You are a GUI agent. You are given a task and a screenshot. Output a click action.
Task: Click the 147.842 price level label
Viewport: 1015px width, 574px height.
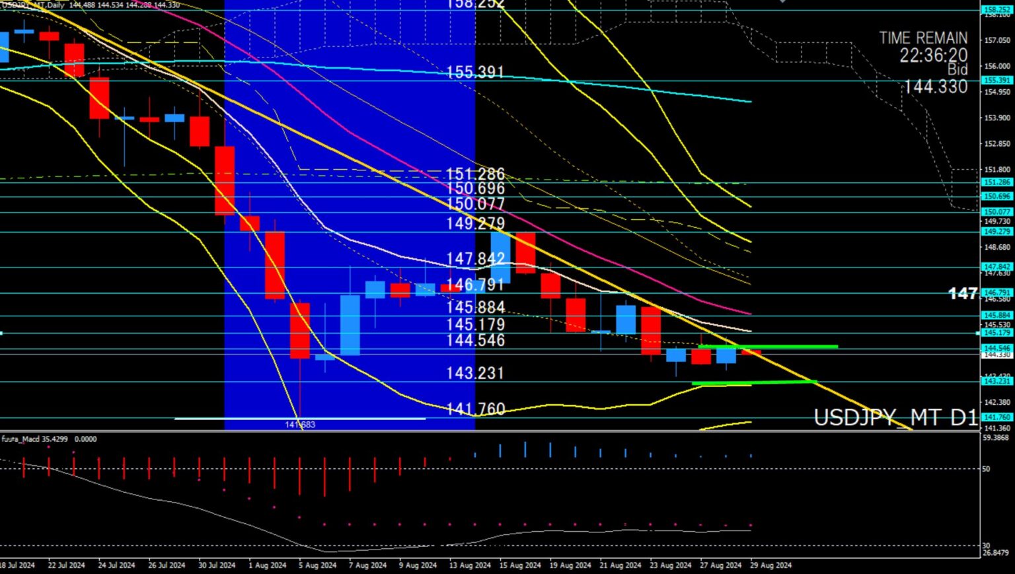[x=475, y=258]
